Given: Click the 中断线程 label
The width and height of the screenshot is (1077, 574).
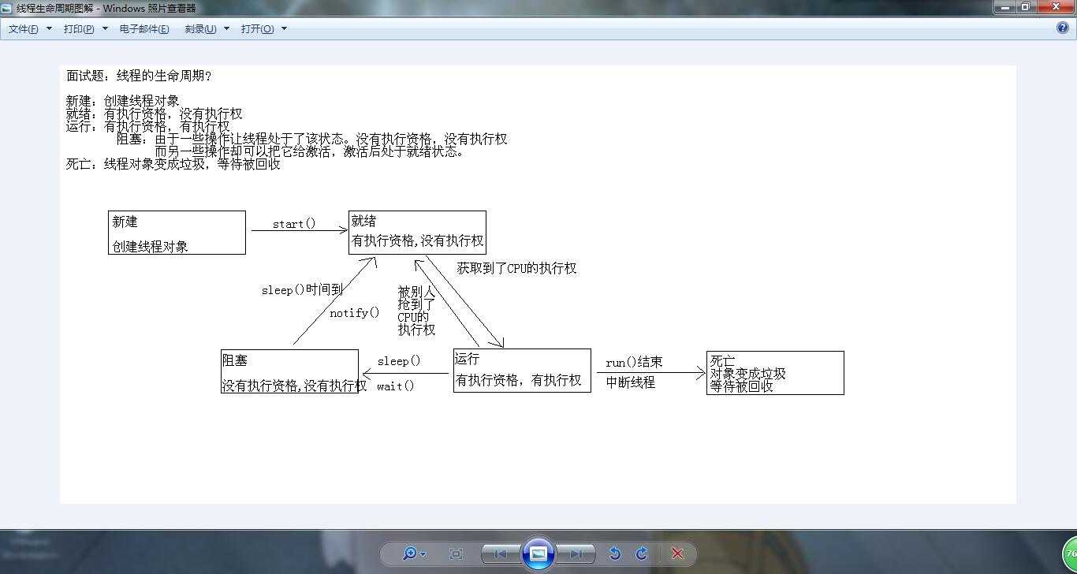Looking at the screenshot, I should tap(631, 382).
